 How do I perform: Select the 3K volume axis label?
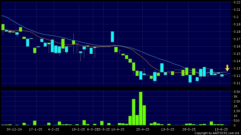236,97
